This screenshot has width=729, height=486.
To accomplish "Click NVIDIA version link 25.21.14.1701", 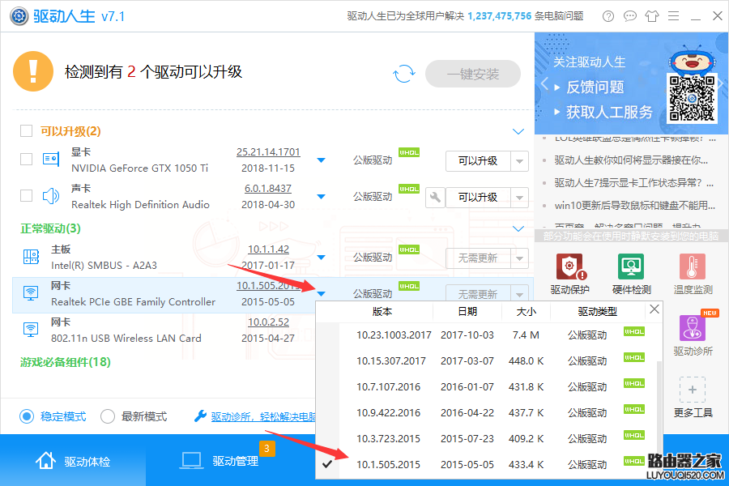I will (x=268, y=152).
